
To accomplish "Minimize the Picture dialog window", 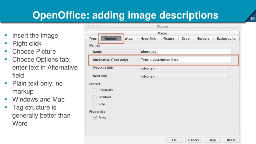I will click(x=92, y=26).
